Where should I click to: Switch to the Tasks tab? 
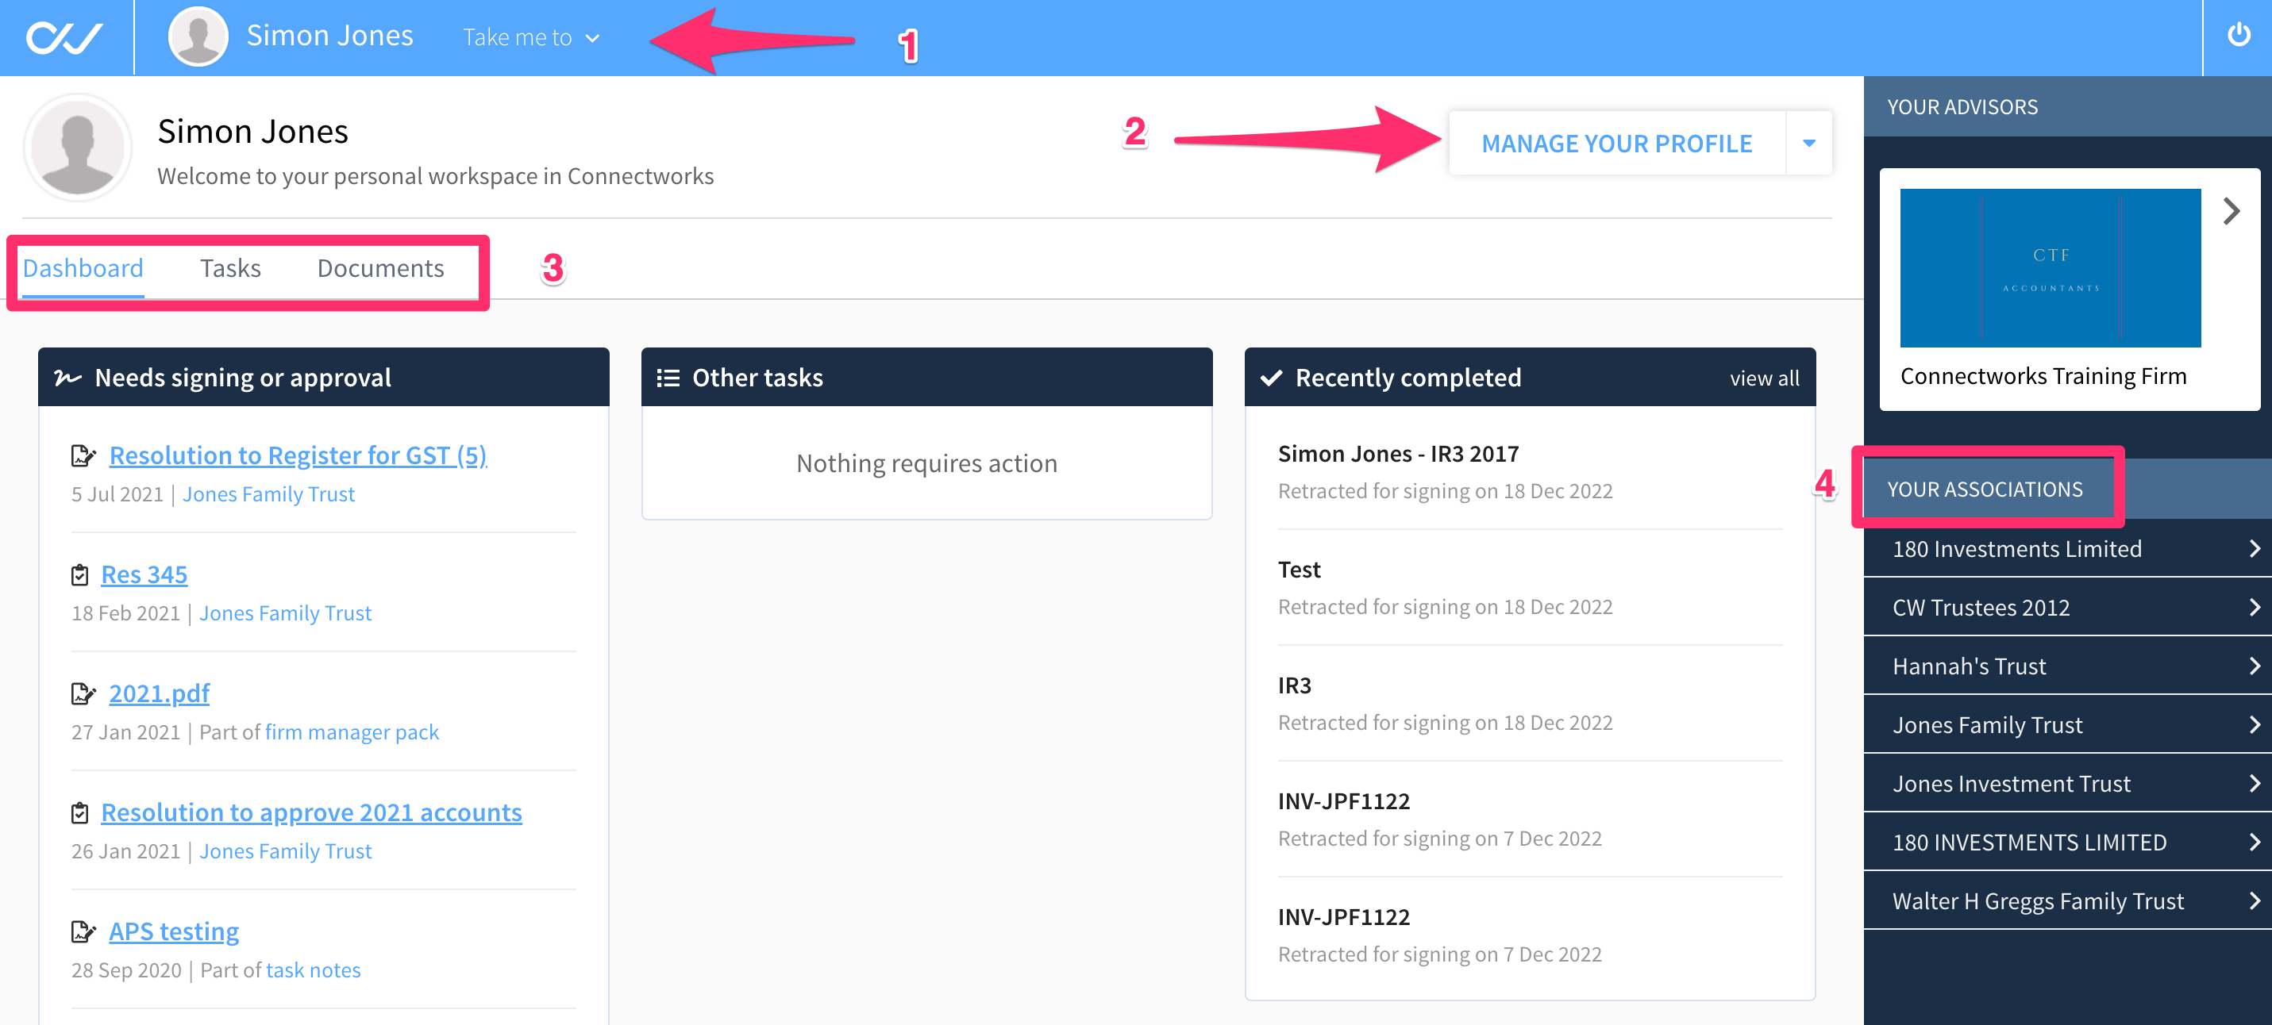coord(230,268)
